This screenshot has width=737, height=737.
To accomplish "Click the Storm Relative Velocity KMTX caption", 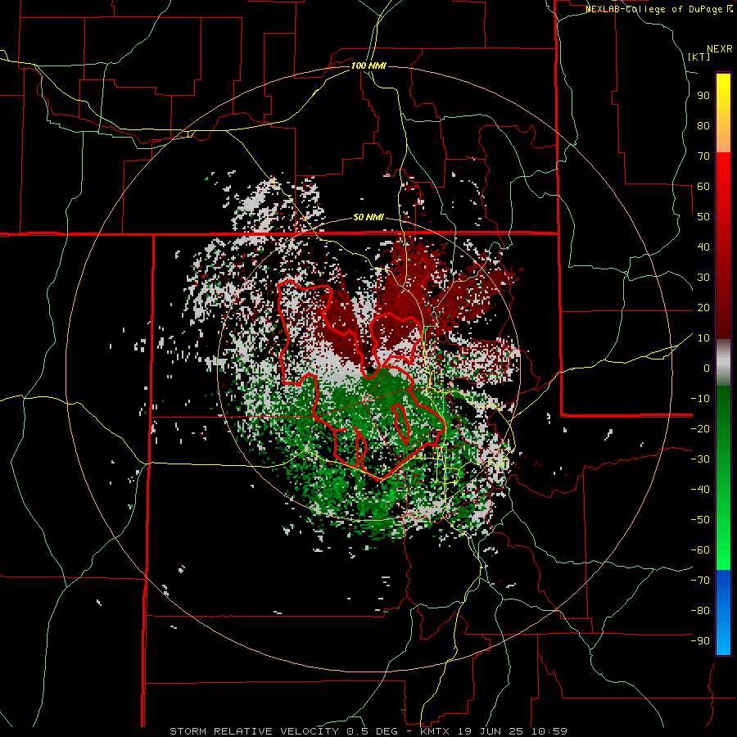I will point(368,731).
